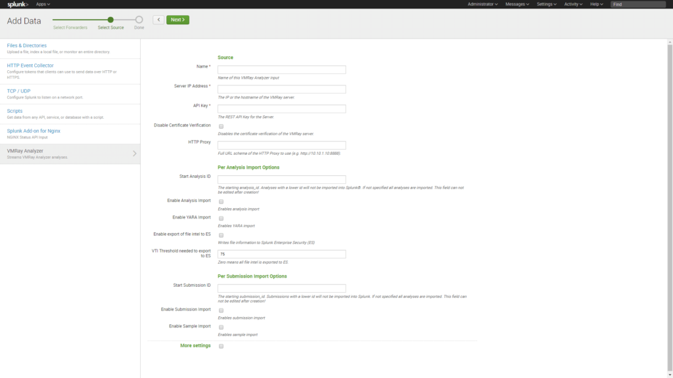Open the Help menu
The image size is (673, 378).
(x=596, y=5)
